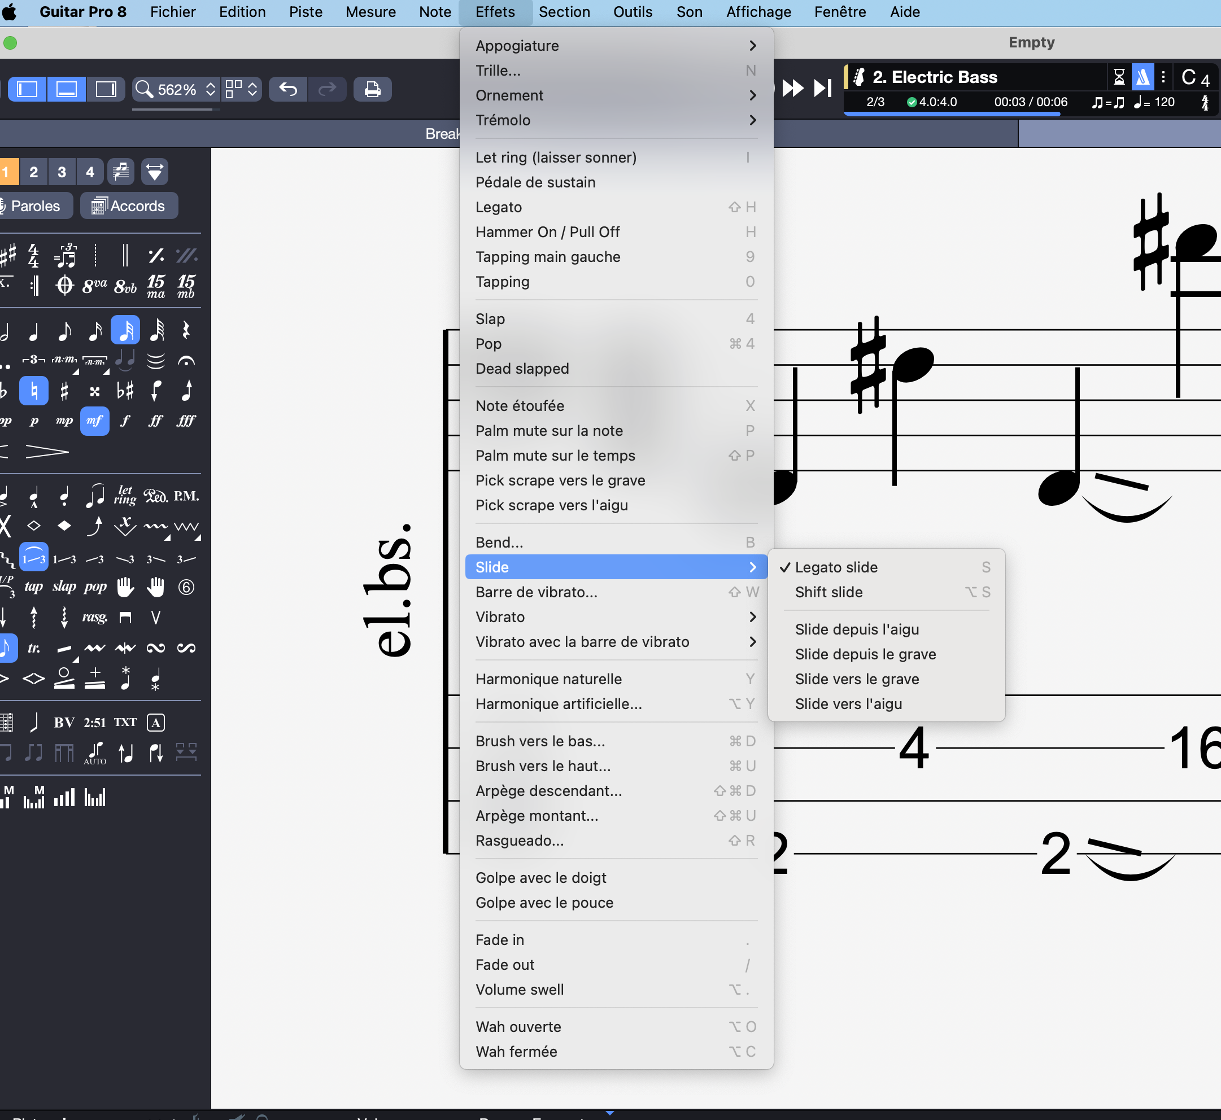
Task: Open the three-dot playback options menu
Action: (1163, 77)
